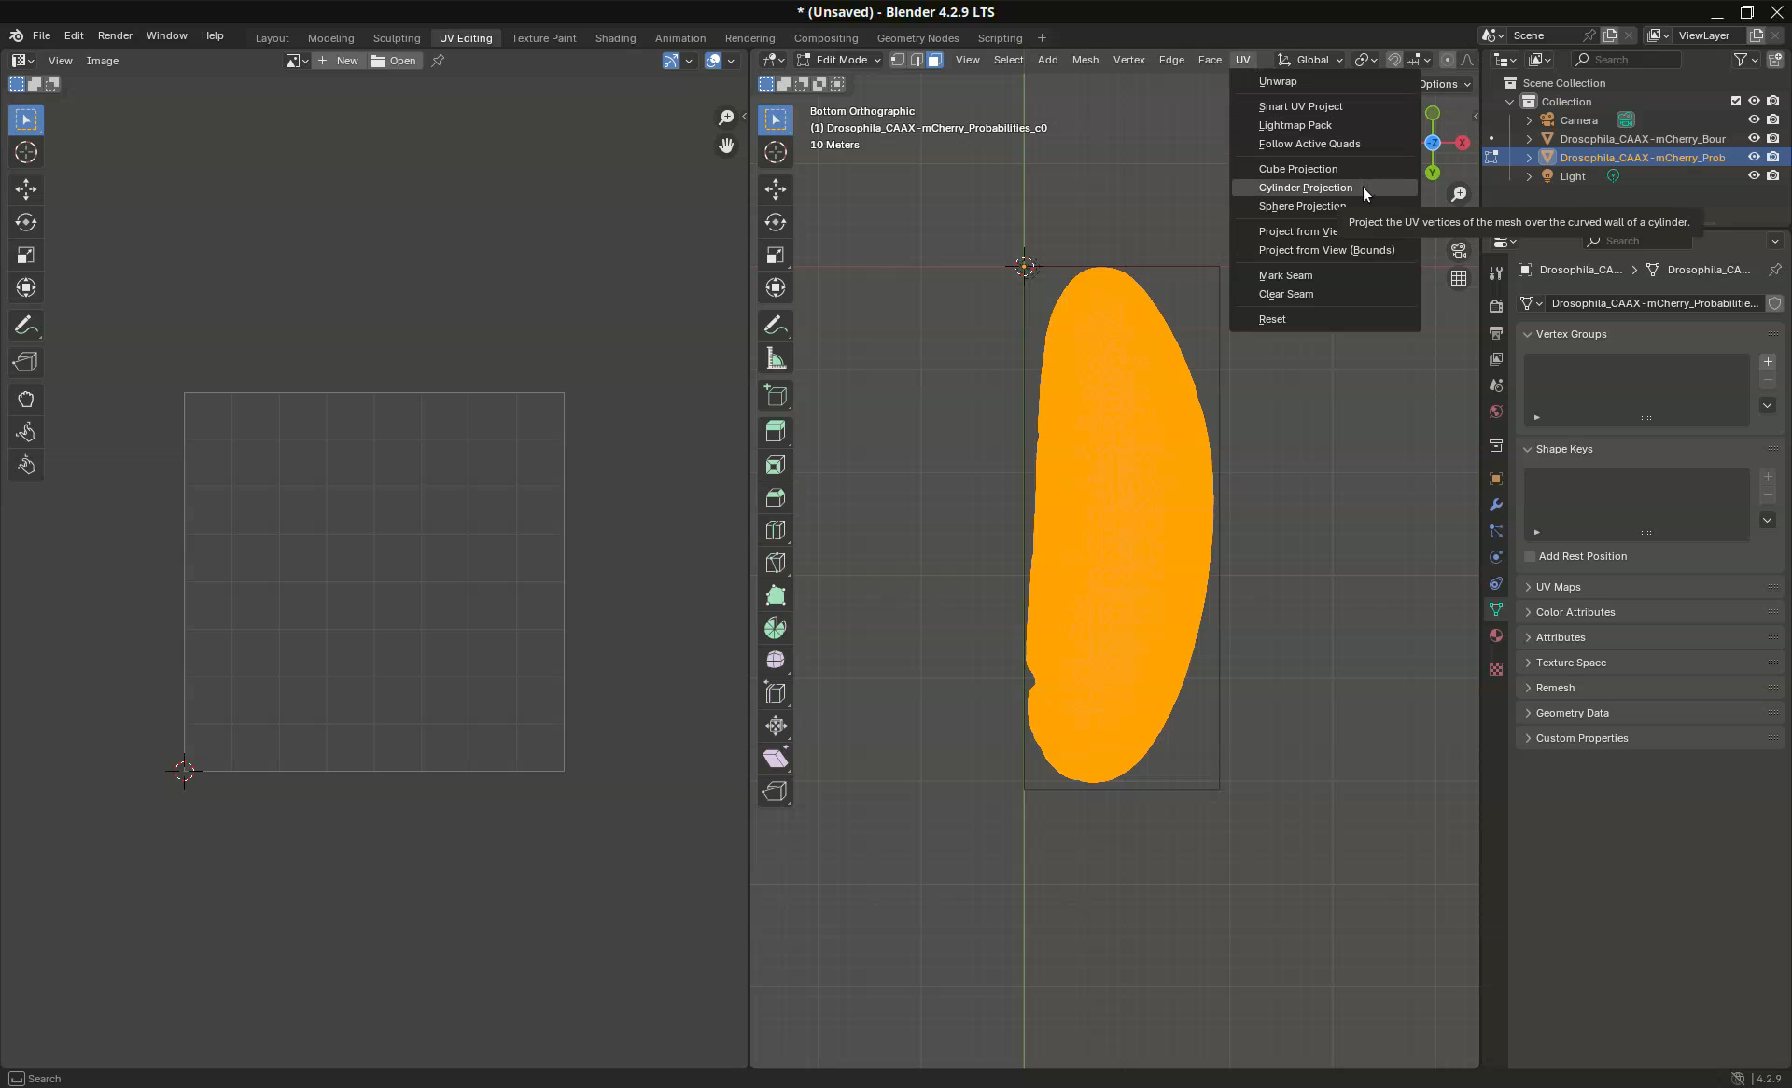The image size is (1792, 1088).
Task: Open the Modifiers wrench tab
Action: (x=1496, y=505)
